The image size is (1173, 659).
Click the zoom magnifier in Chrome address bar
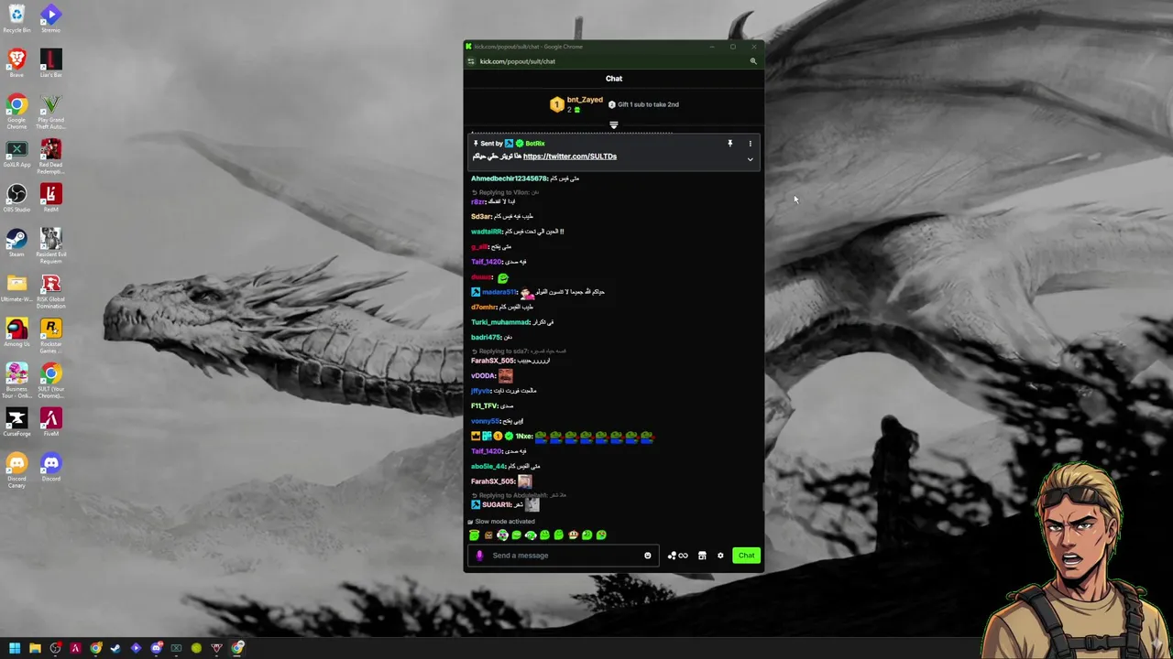753,61
